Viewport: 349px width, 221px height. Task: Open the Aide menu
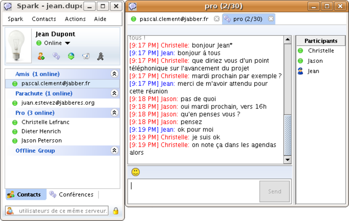100,19
